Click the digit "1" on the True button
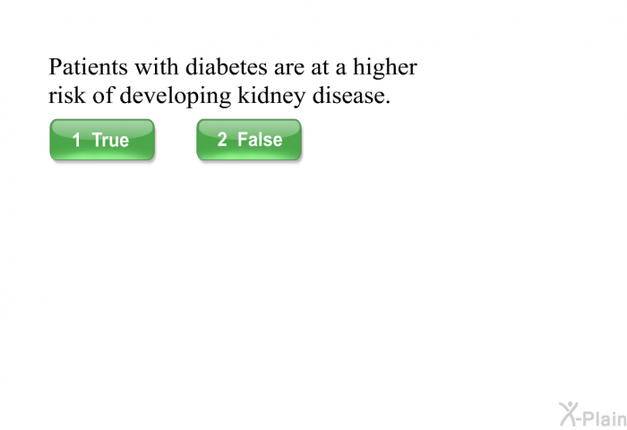627x430 pixels. [76, 140]
